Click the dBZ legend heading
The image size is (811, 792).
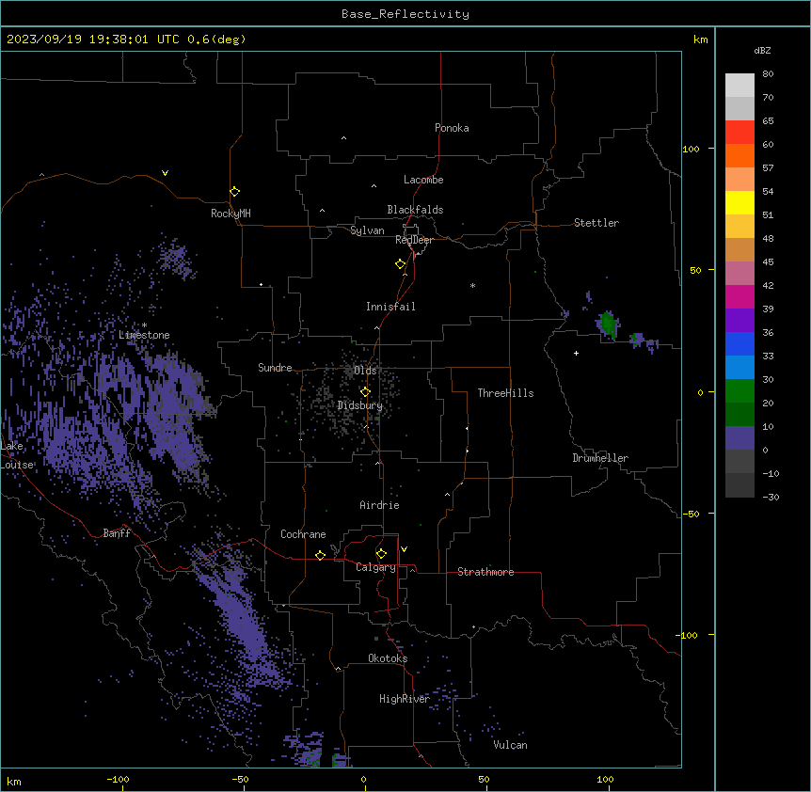762,50
